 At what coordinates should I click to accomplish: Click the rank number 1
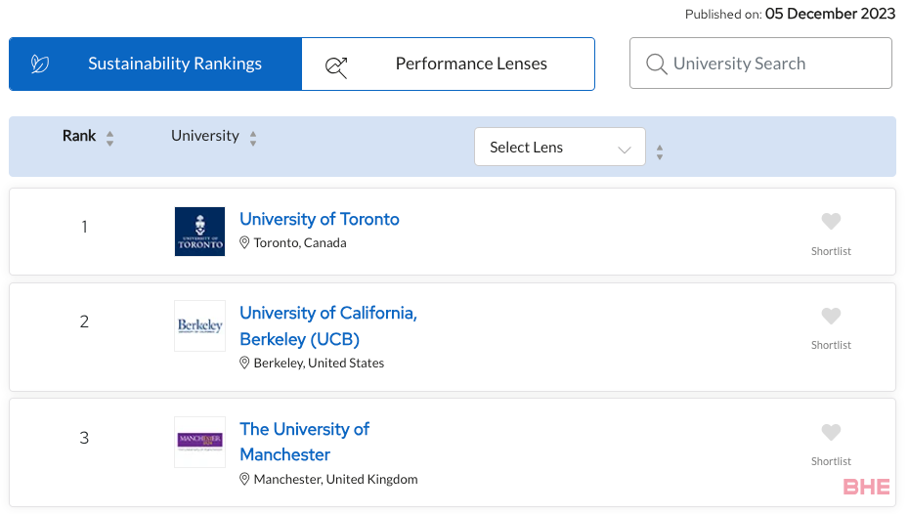coord(85,227)
